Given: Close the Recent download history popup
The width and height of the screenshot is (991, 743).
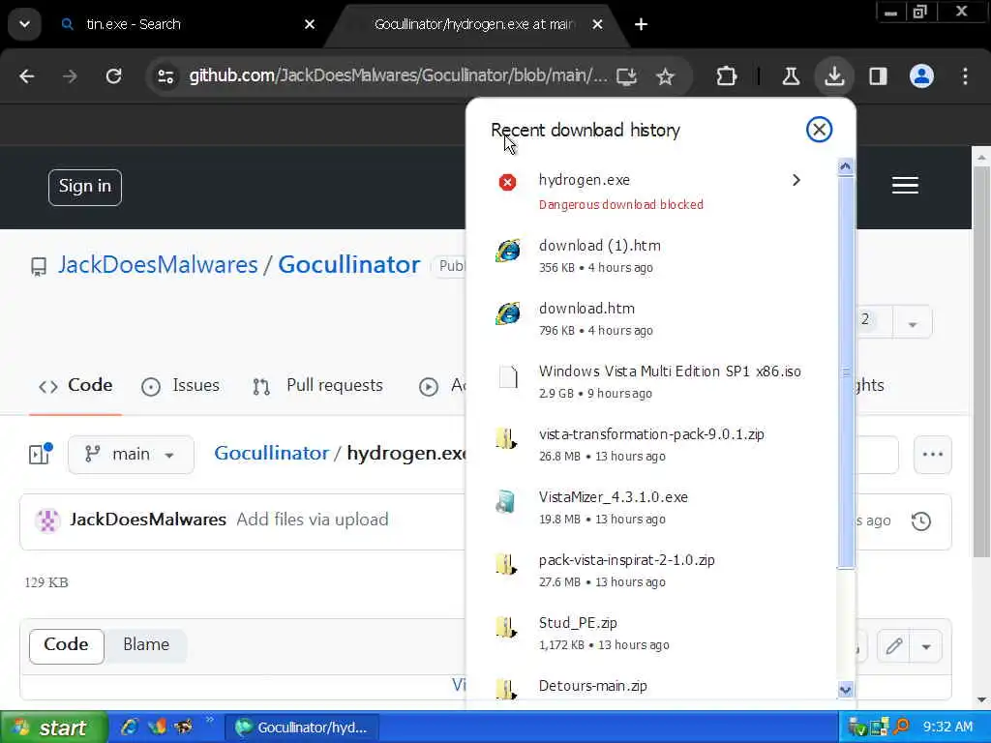Looking at the screenshot, I should 819,130.
